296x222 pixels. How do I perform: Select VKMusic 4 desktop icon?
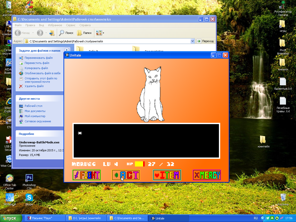10,200
